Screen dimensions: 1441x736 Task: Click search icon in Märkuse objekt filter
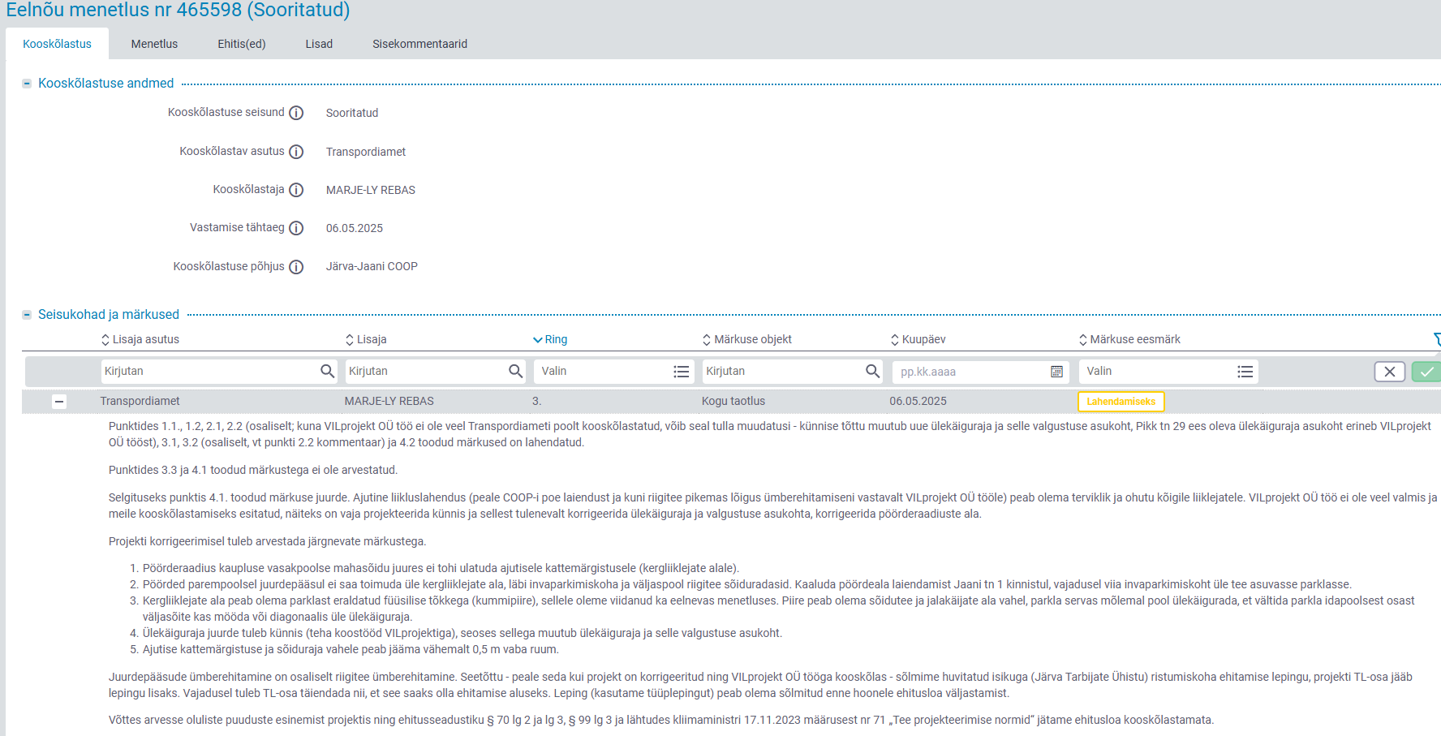click(x=872, y=371)
